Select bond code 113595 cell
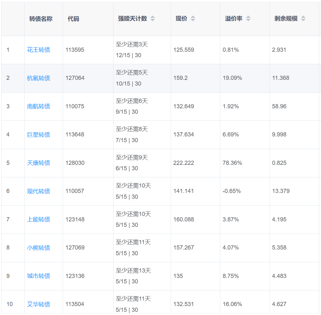 coord(75,50)
